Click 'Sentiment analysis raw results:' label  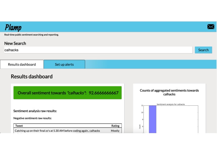(x=35, y=111)
